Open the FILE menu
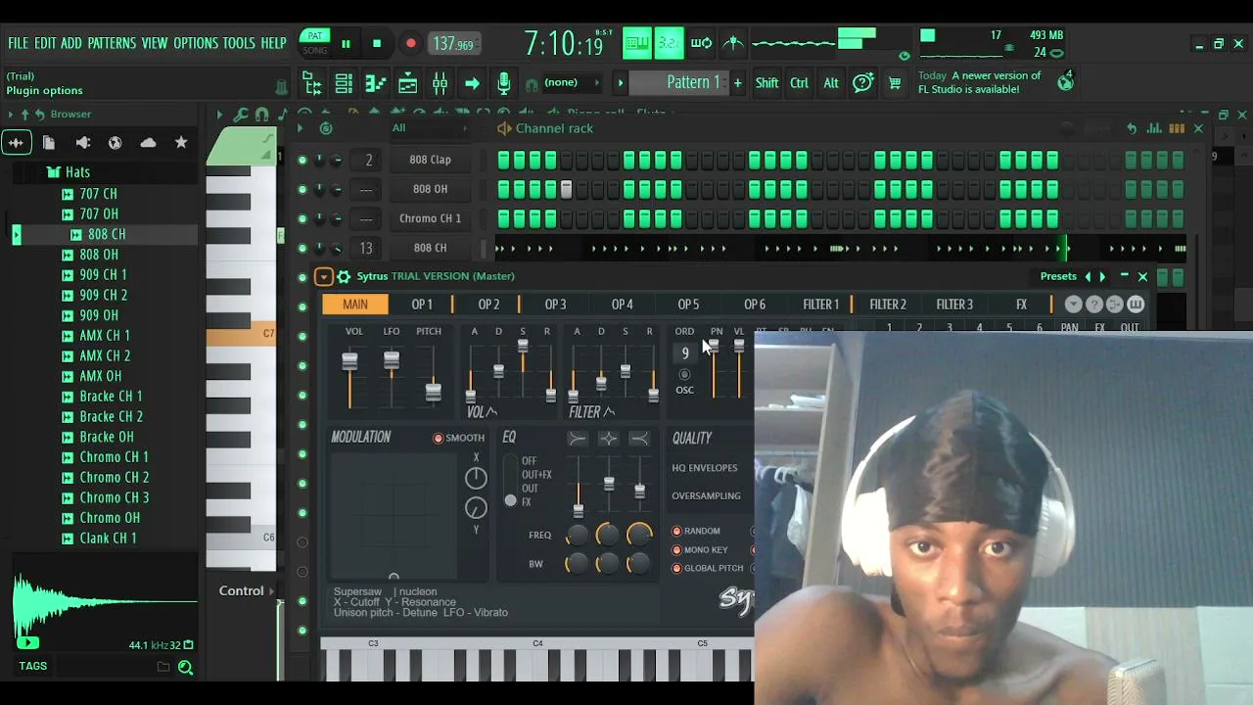The width and height of the screenshot is (1253, 705). pyautogui.click(x=19, y=43)
